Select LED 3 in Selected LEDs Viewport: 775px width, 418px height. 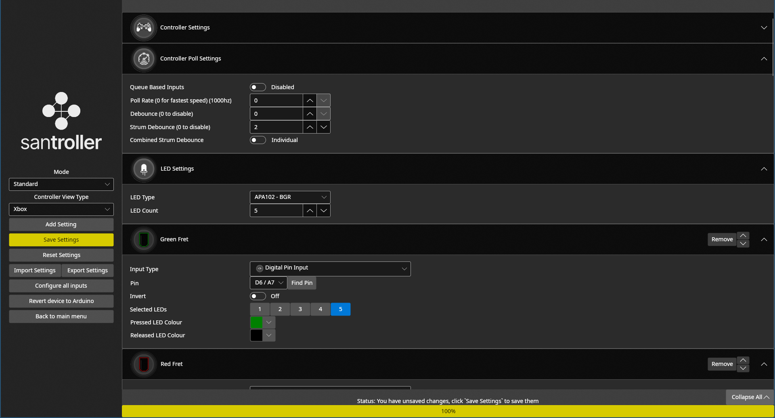[300, 309]
